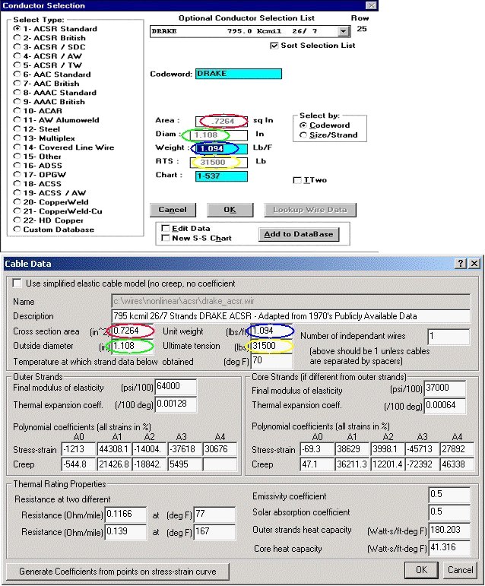Open the Optional Conductor Selection List dropdown
Viewport: 485px width, 586px height.
pyautogui.click(x=344, y=31)
